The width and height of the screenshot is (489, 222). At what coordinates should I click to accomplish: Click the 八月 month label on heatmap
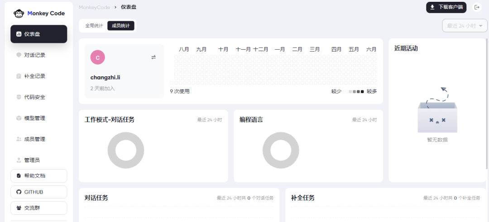(184, 49)
